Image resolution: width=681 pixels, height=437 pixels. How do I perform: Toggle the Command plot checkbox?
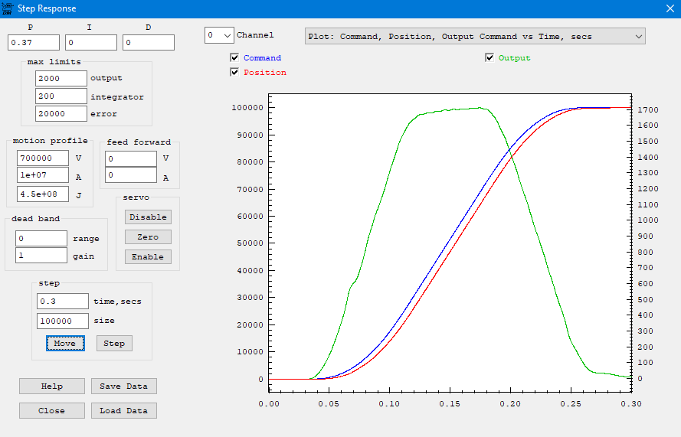tap(234, 58)
